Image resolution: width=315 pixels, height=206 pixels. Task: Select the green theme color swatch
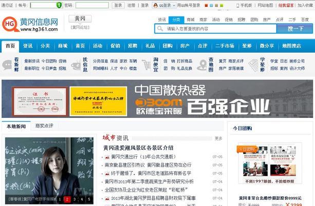pyautogui.click(x=221, y=6)
